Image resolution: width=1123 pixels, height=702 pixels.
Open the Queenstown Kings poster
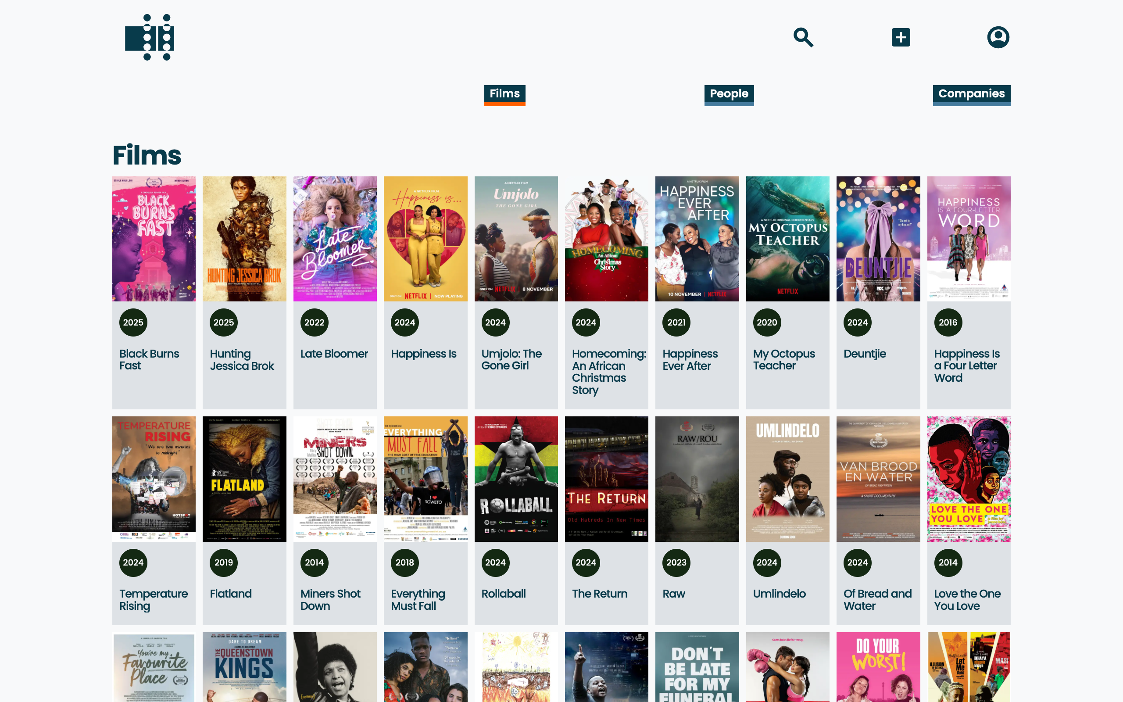pos(244,667)
